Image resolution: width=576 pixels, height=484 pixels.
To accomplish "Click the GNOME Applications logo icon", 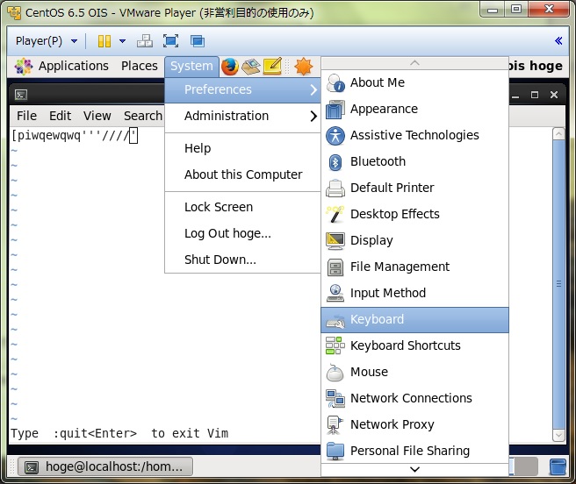I will [24, 67].
